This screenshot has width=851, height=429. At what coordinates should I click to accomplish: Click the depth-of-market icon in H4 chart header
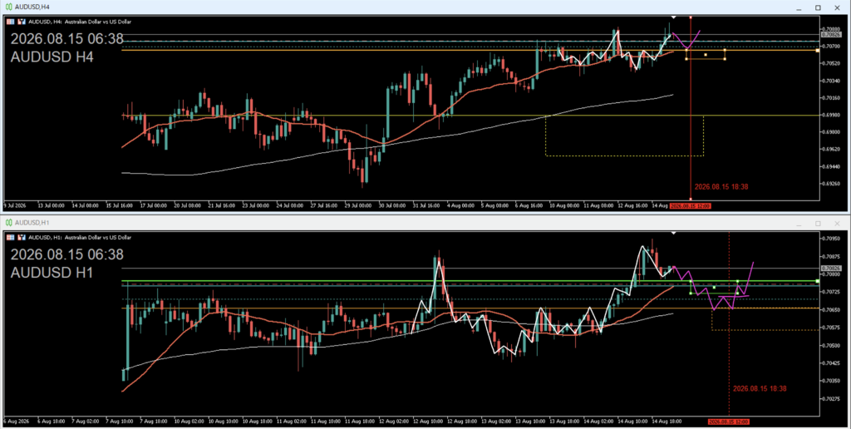pyautogui.click(x=22, y=22)
